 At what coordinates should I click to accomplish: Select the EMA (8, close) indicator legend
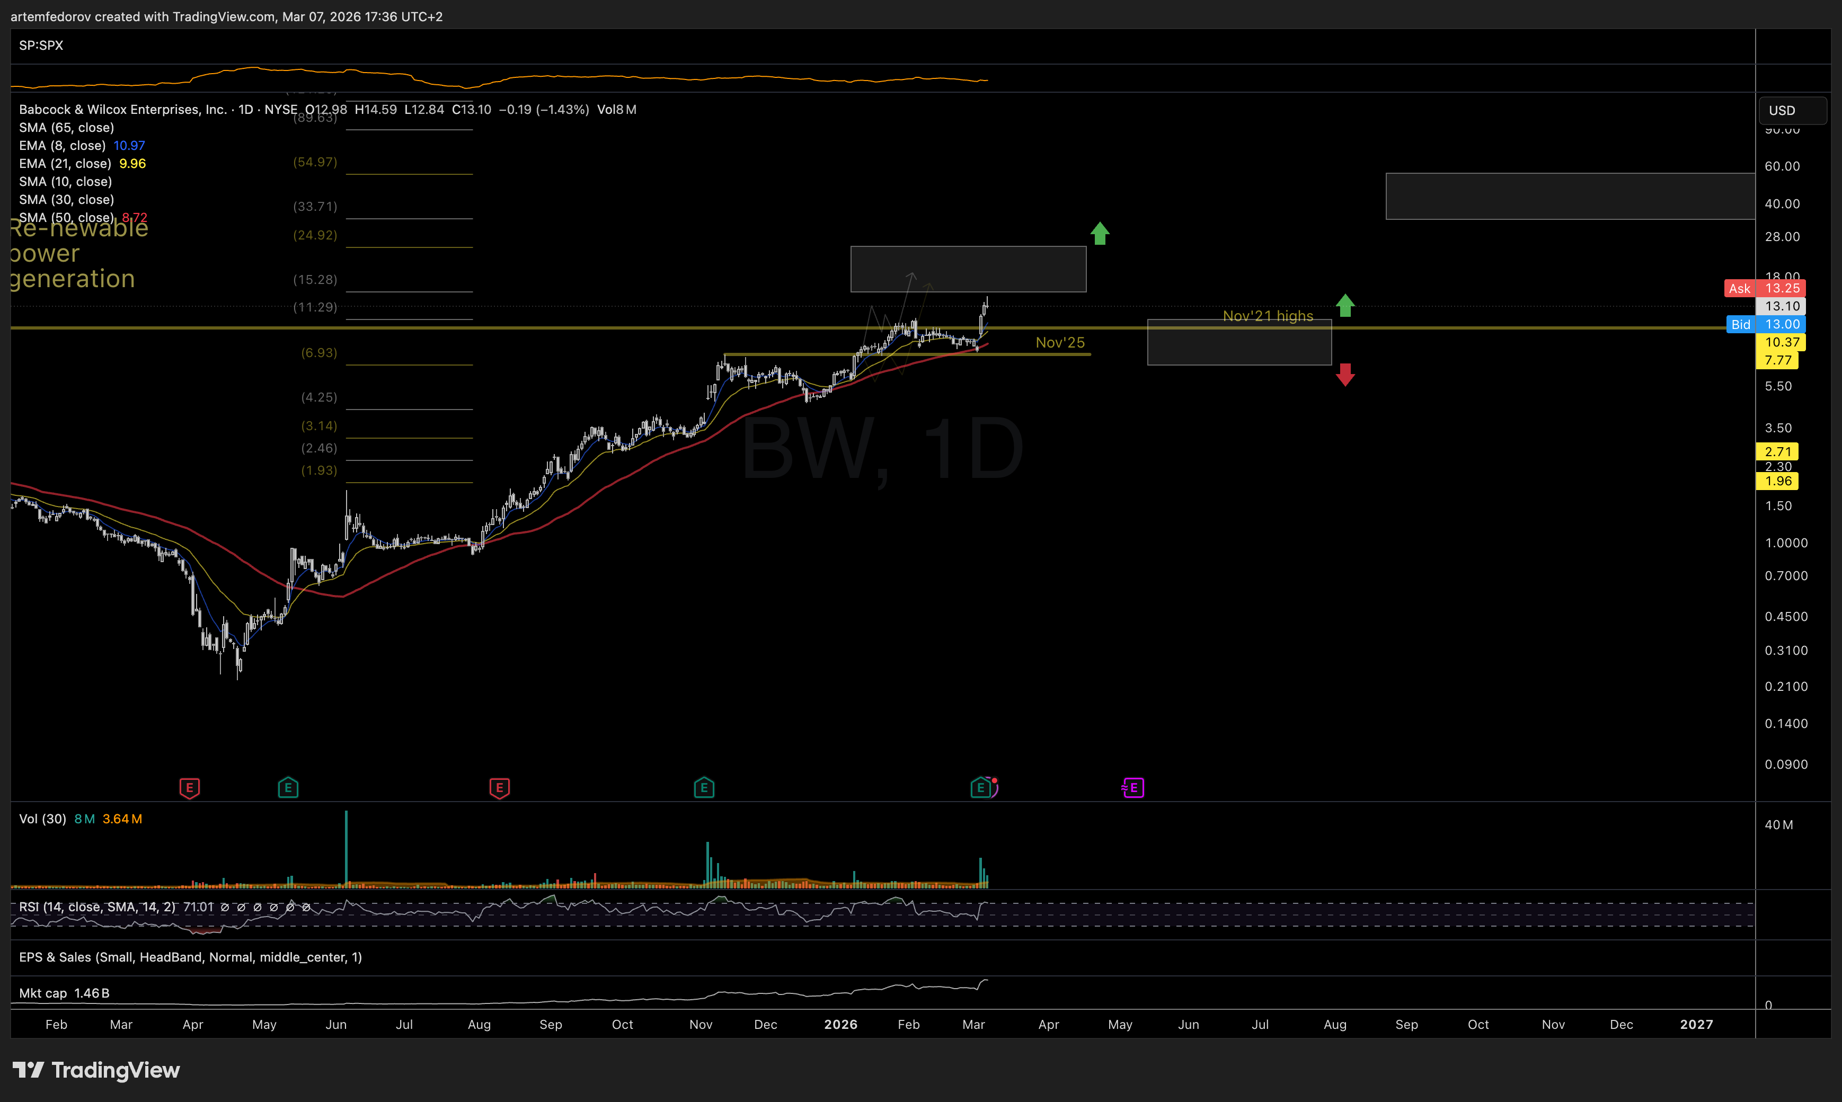pos(63,146)
